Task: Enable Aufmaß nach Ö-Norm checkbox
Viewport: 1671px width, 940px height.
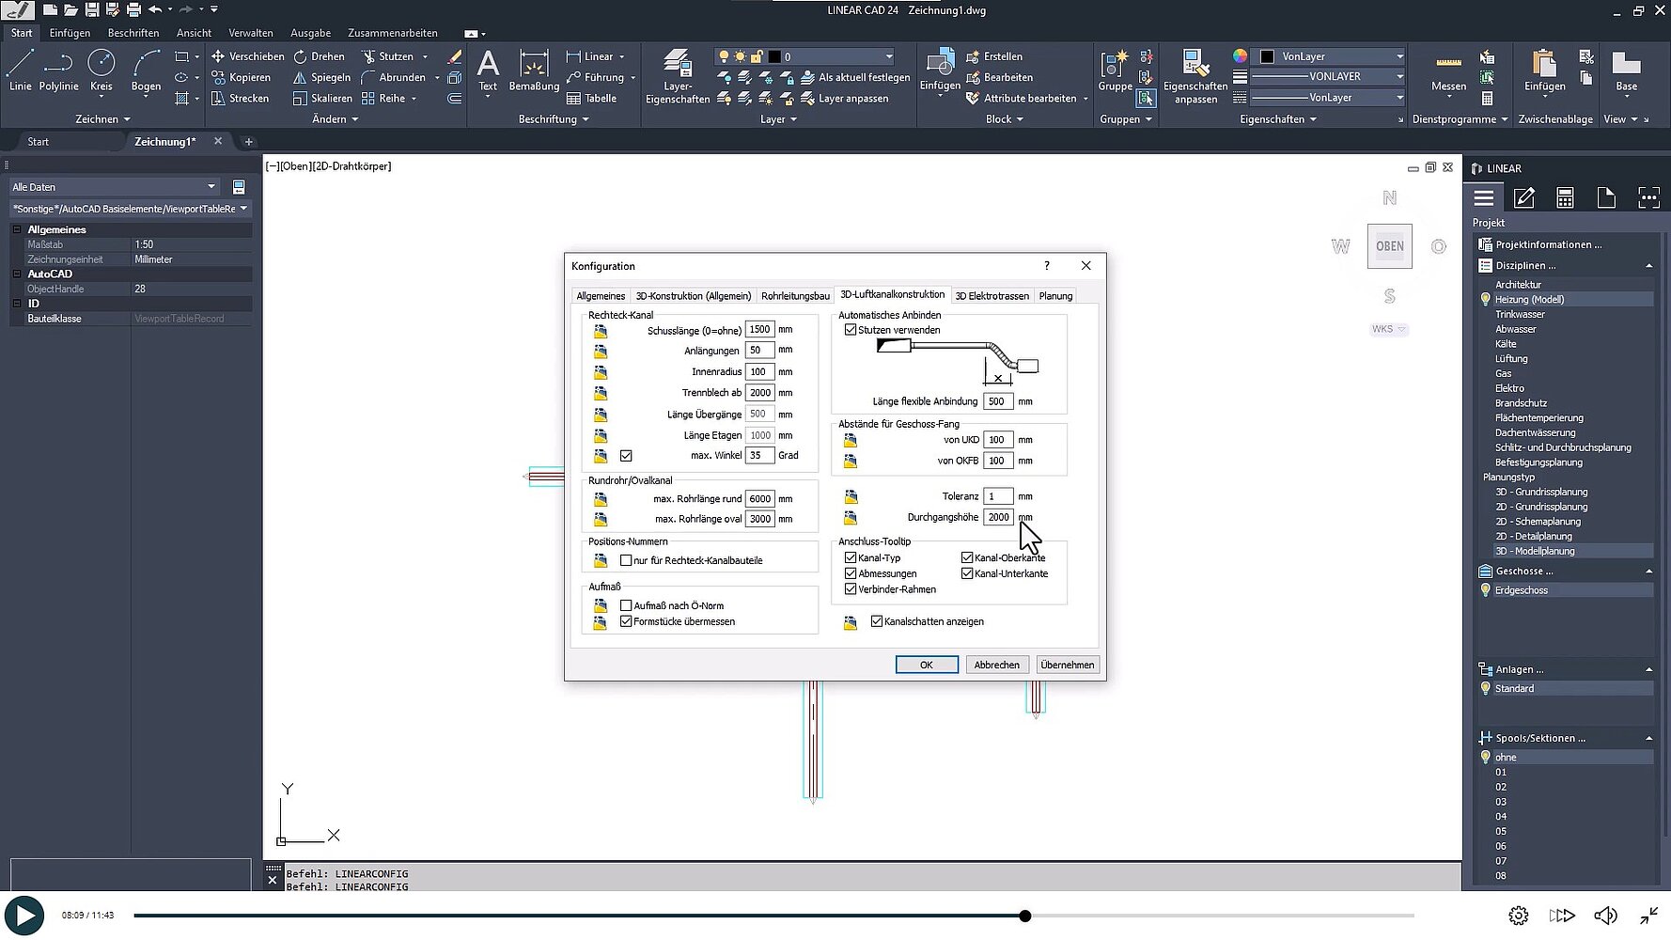Action: tap(626, 605)
